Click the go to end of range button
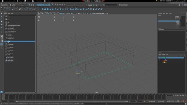This screenshot has height=105, width=187. (x=185, y=95)
